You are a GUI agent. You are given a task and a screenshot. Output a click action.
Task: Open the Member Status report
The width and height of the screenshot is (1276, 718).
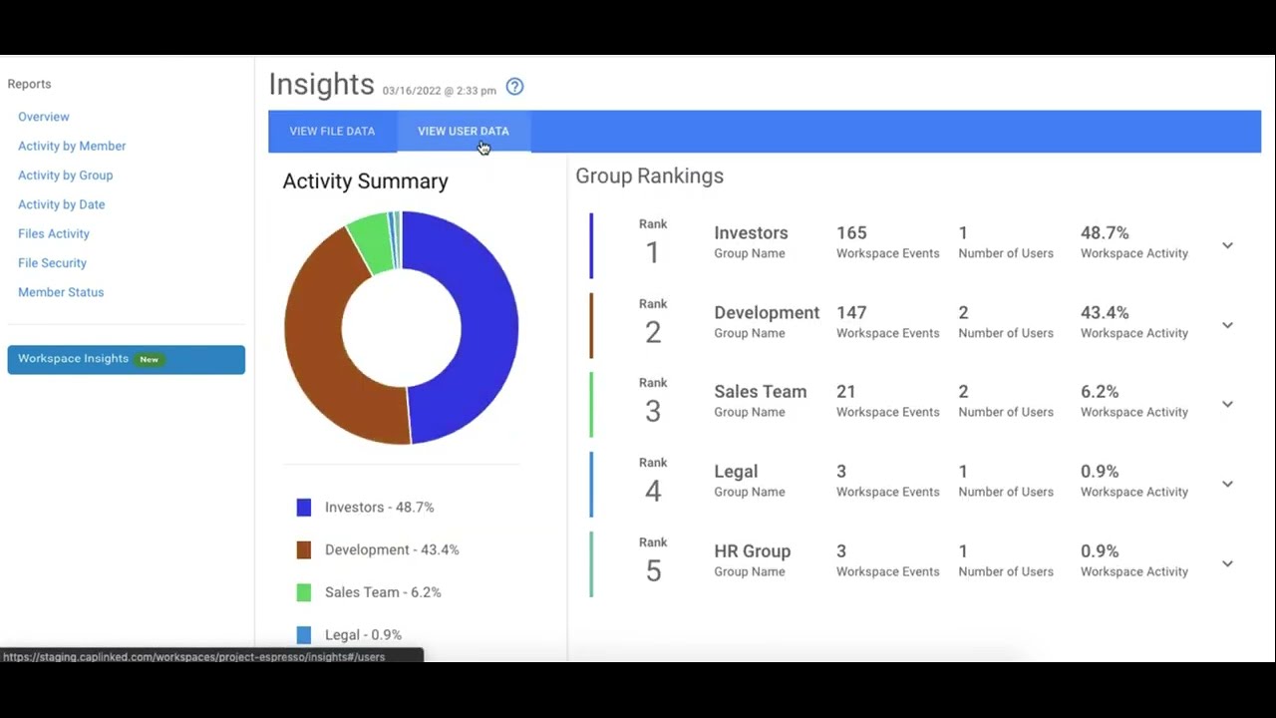pyautogui.click(x=61, y=292)
